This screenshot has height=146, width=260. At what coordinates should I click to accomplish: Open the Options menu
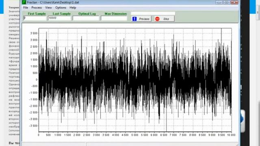tap(61, 8)
